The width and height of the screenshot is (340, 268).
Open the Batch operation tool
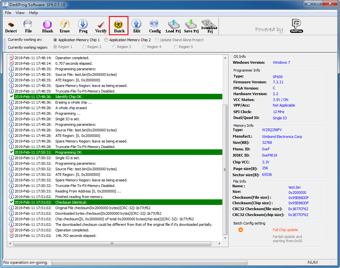[x=118, y=26]
